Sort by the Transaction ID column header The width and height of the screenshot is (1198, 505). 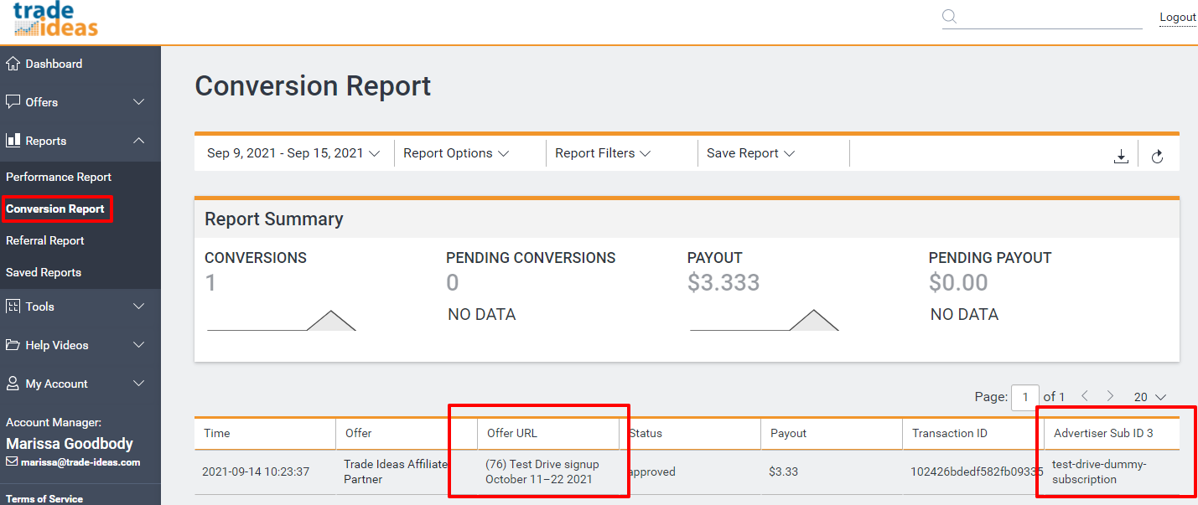(x=973, y=433)
